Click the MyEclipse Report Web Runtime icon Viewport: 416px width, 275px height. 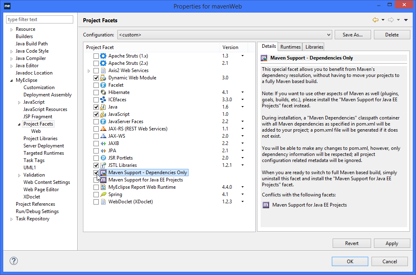(x=103, y=187)
